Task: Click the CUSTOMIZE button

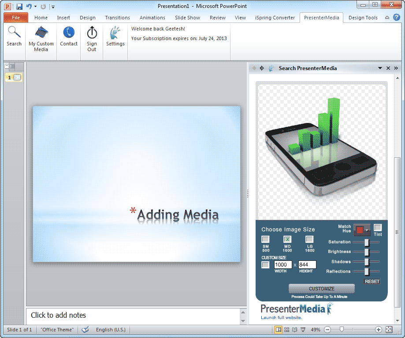Action: pos(322,289)
